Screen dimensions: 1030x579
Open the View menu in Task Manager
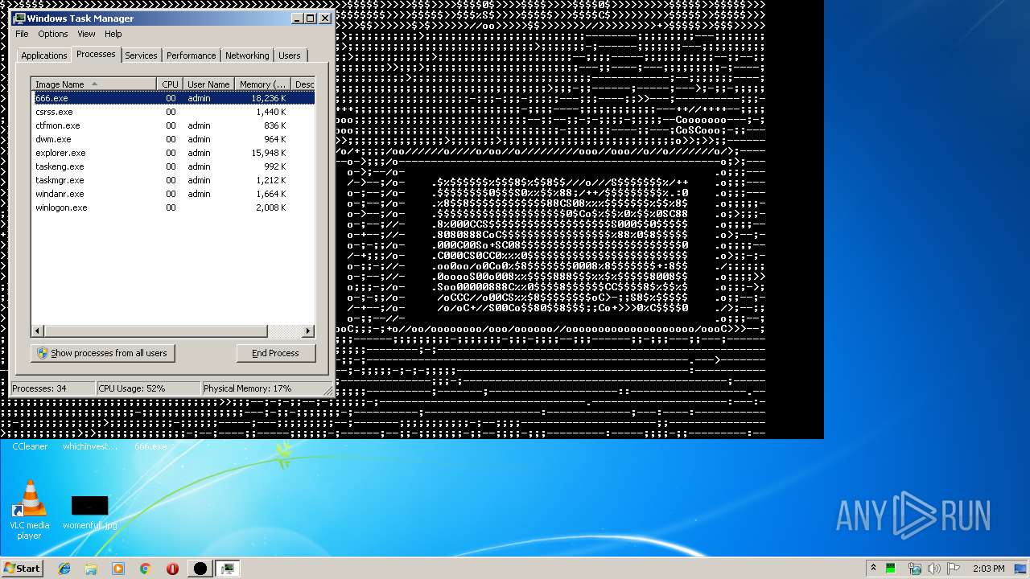(x=86, y=34)
